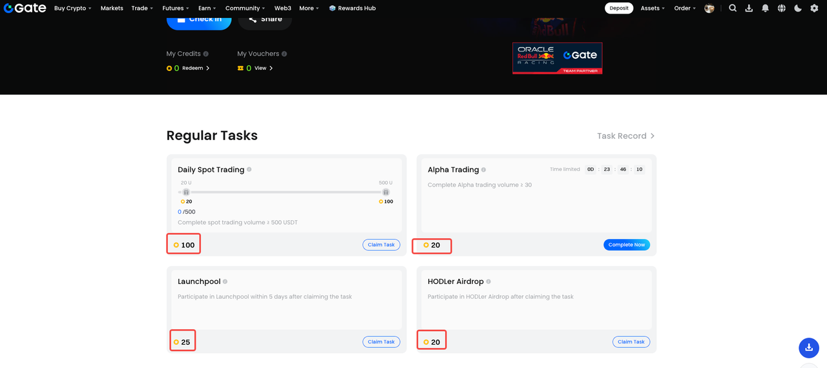Click the search magnifier icon in header

coord(733,8)
